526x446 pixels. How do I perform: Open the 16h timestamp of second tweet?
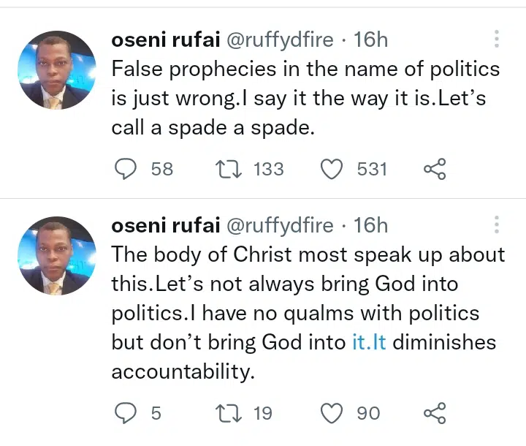370,224
